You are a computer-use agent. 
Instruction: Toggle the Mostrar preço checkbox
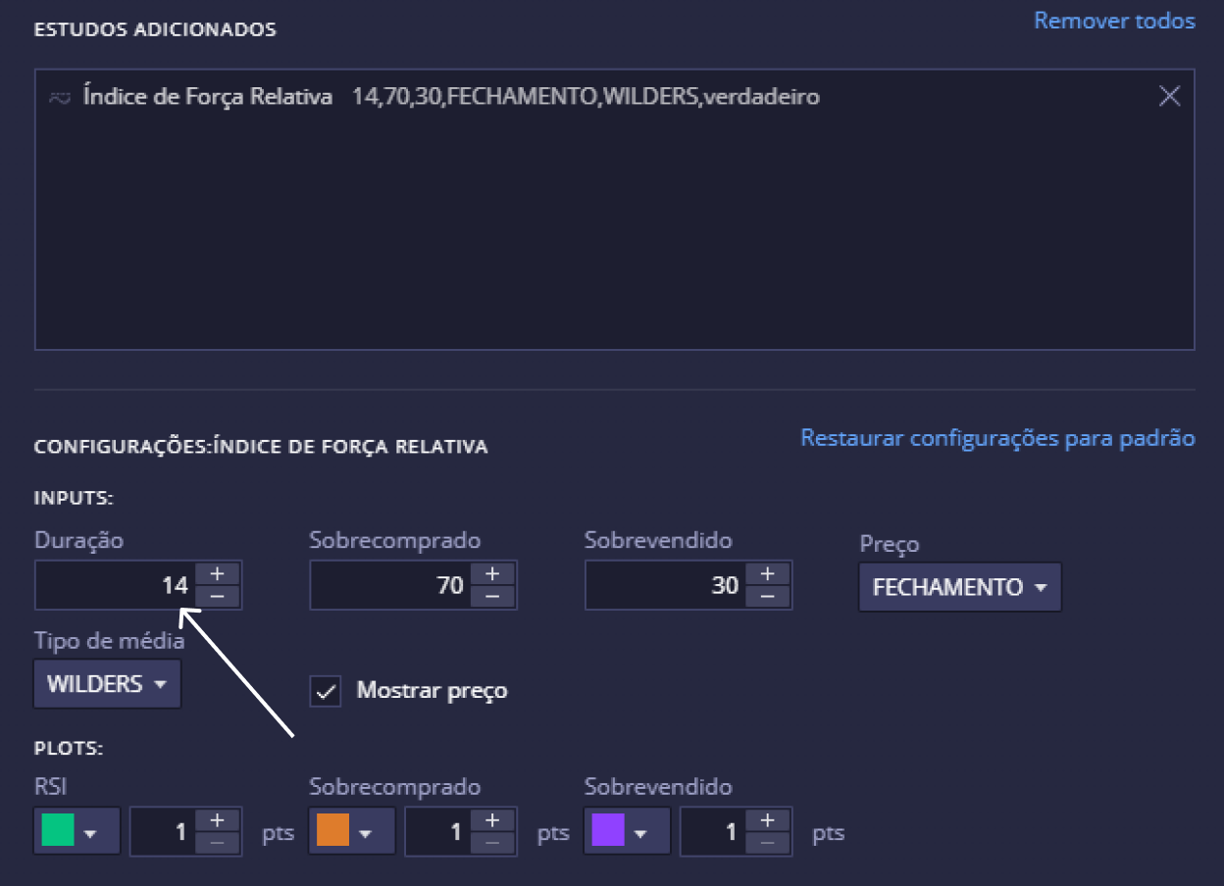pyautogui.click(x=326, y=691)
